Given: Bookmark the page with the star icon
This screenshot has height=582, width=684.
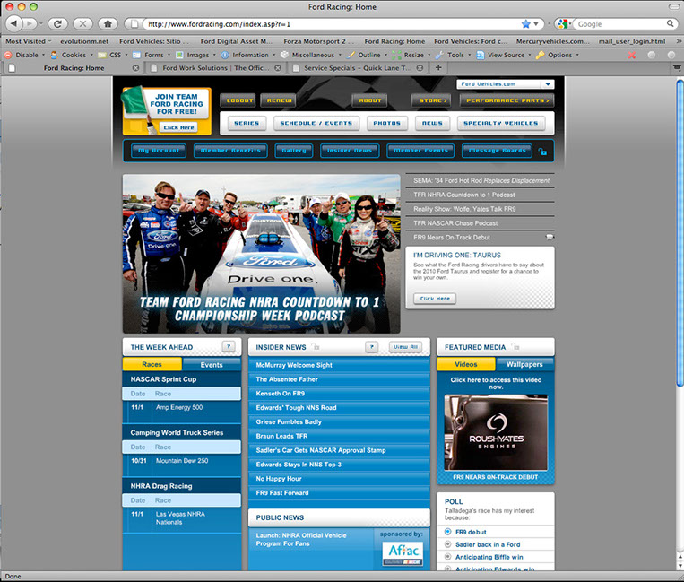Looking at the screenshot, I should click(x=526, y=23).
